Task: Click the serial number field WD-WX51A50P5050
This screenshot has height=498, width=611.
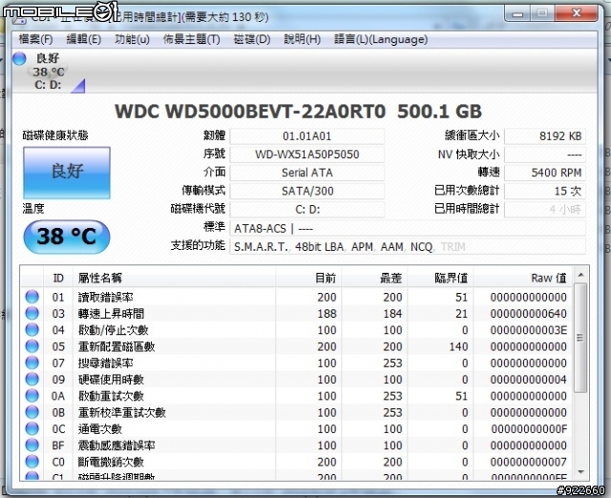Action: 307,155
